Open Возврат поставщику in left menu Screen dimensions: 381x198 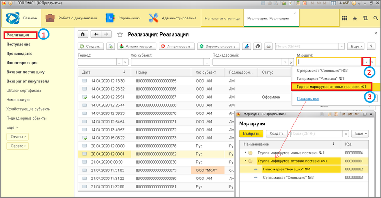26,72
